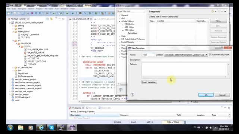Expand the src_remote_files folder
This screenshot has height=134, width=239.
point(13,68)
